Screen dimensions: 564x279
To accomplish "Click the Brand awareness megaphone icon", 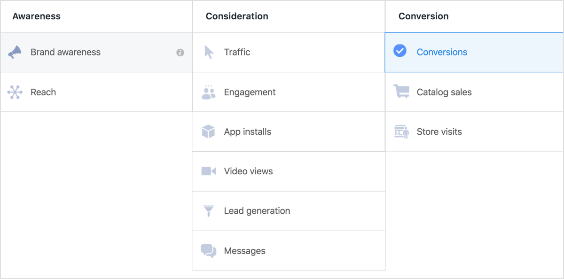I will point(15,52).
